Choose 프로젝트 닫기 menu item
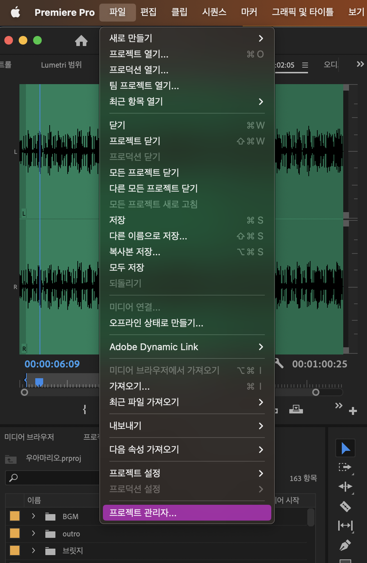367x563 pixels. tap(187, 141)
